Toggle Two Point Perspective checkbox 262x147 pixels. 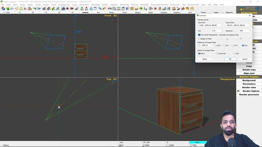coord(199,35)
